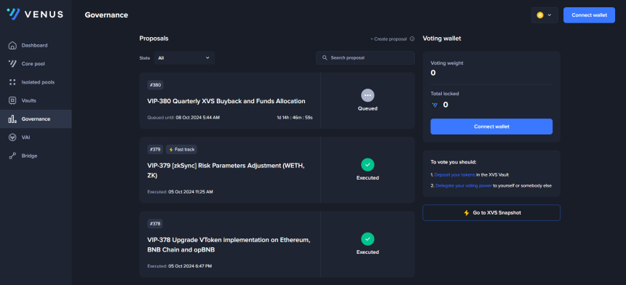
Task: Follow the Deposit your tokens link
Action: click(x=455, y=174)
